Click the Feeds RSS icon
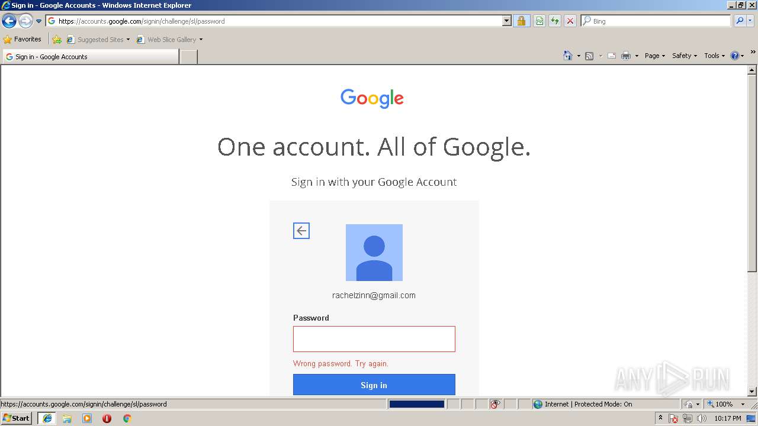758x426 pixels. pos(589,56)
